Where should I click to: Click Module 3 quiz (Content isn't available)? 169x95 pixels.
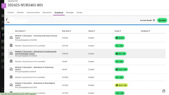pyautogui.click(x=30, y=77)
